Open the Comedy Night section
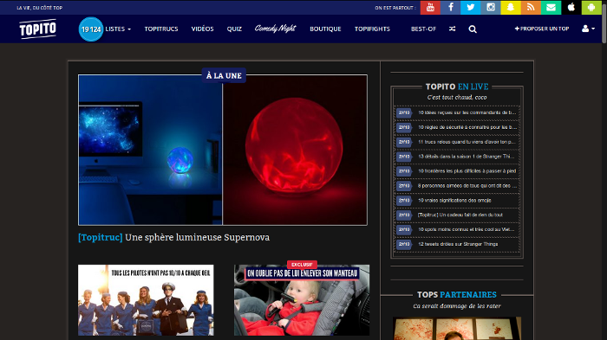 point(275,29)
